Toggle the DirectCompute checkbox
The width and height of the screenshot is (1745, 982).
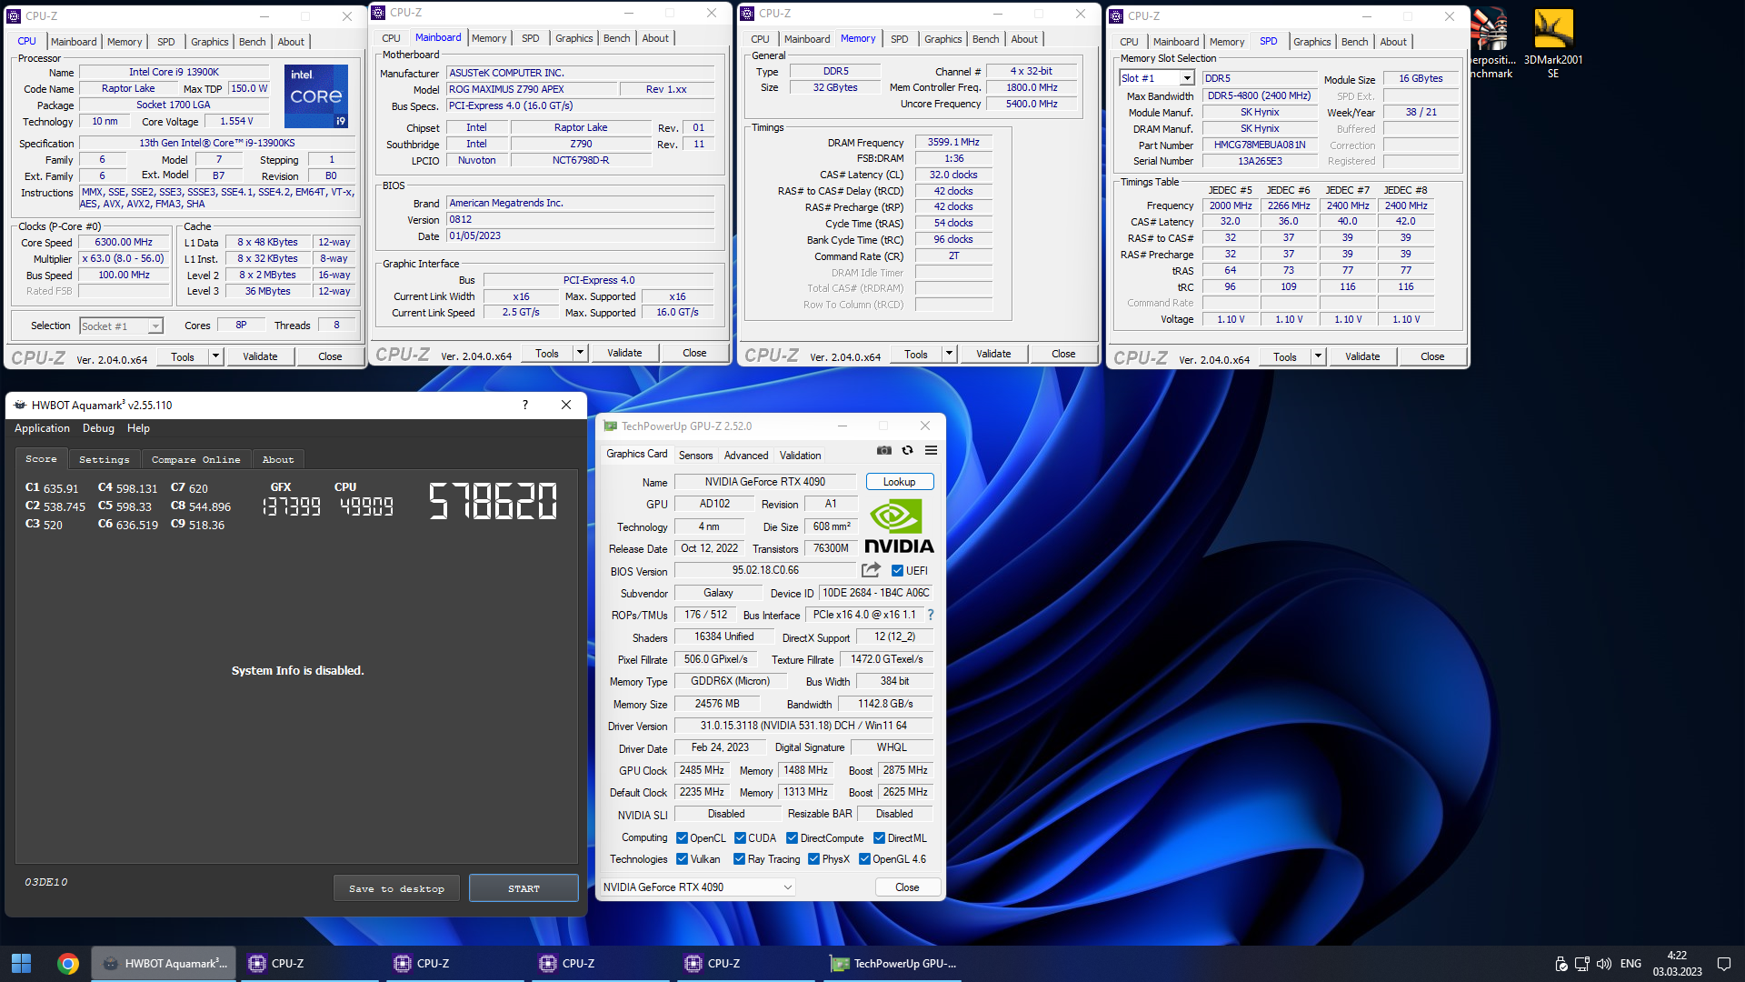pyautogui.click(x=792, y=838)
